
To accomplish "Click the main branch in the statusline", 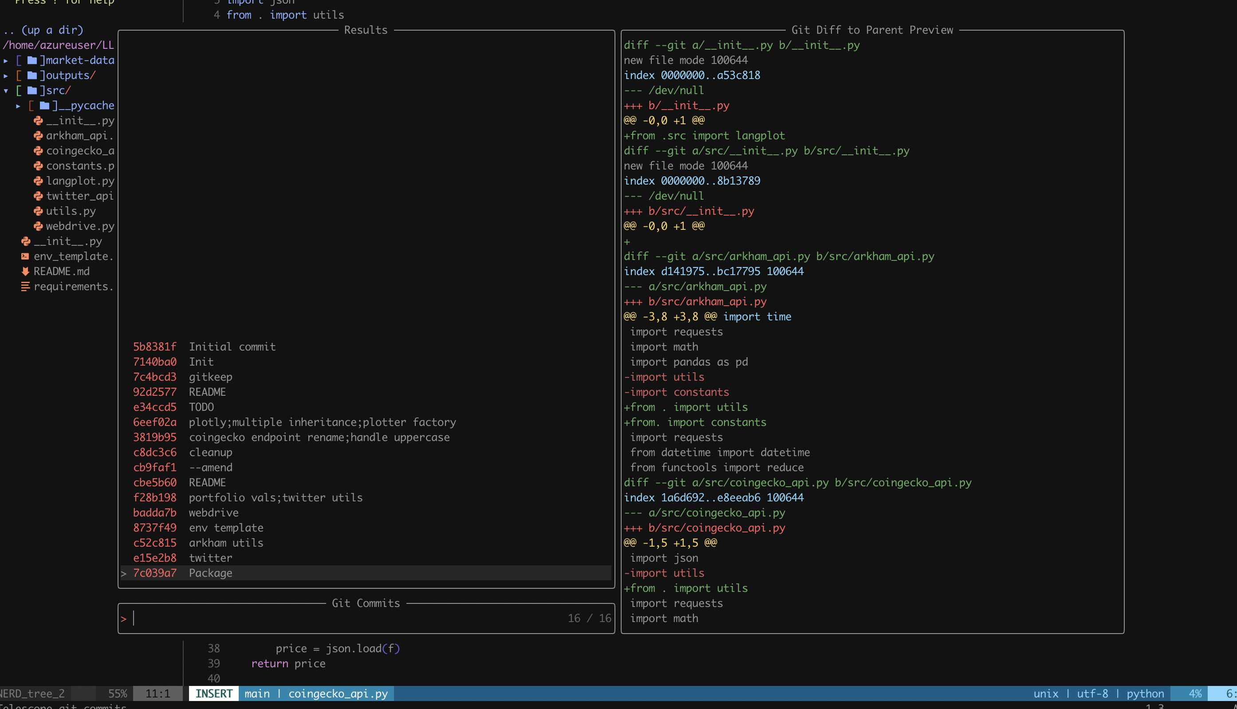I will click(x=256, y=694).
